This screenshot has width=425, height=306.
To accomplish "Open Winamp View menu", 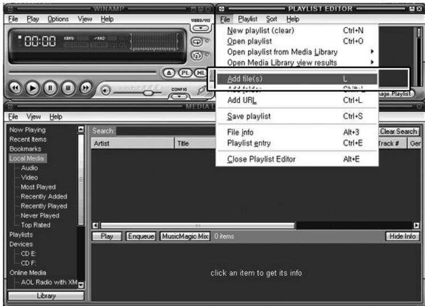I will (85, 19).
